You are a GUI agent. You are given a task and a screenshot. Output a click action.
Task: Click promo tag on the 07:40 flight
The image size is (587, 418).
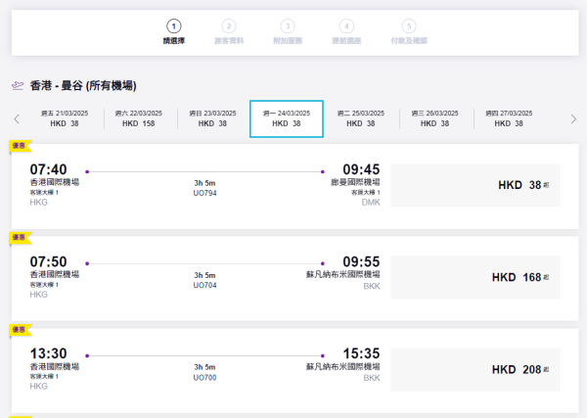(x=21, y=146)
